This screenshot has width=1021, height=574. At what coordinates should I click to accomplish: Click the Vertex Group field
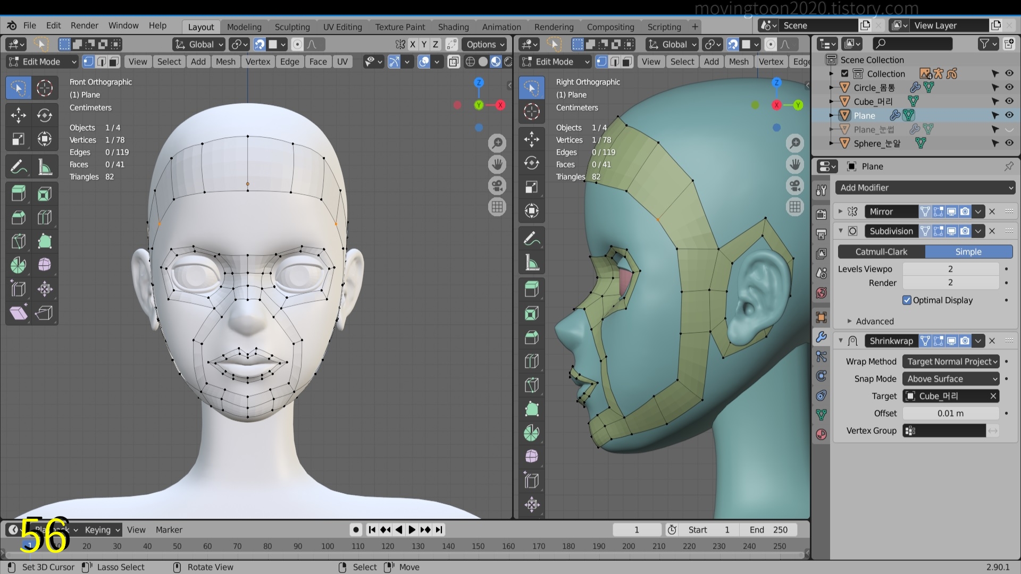944,430
